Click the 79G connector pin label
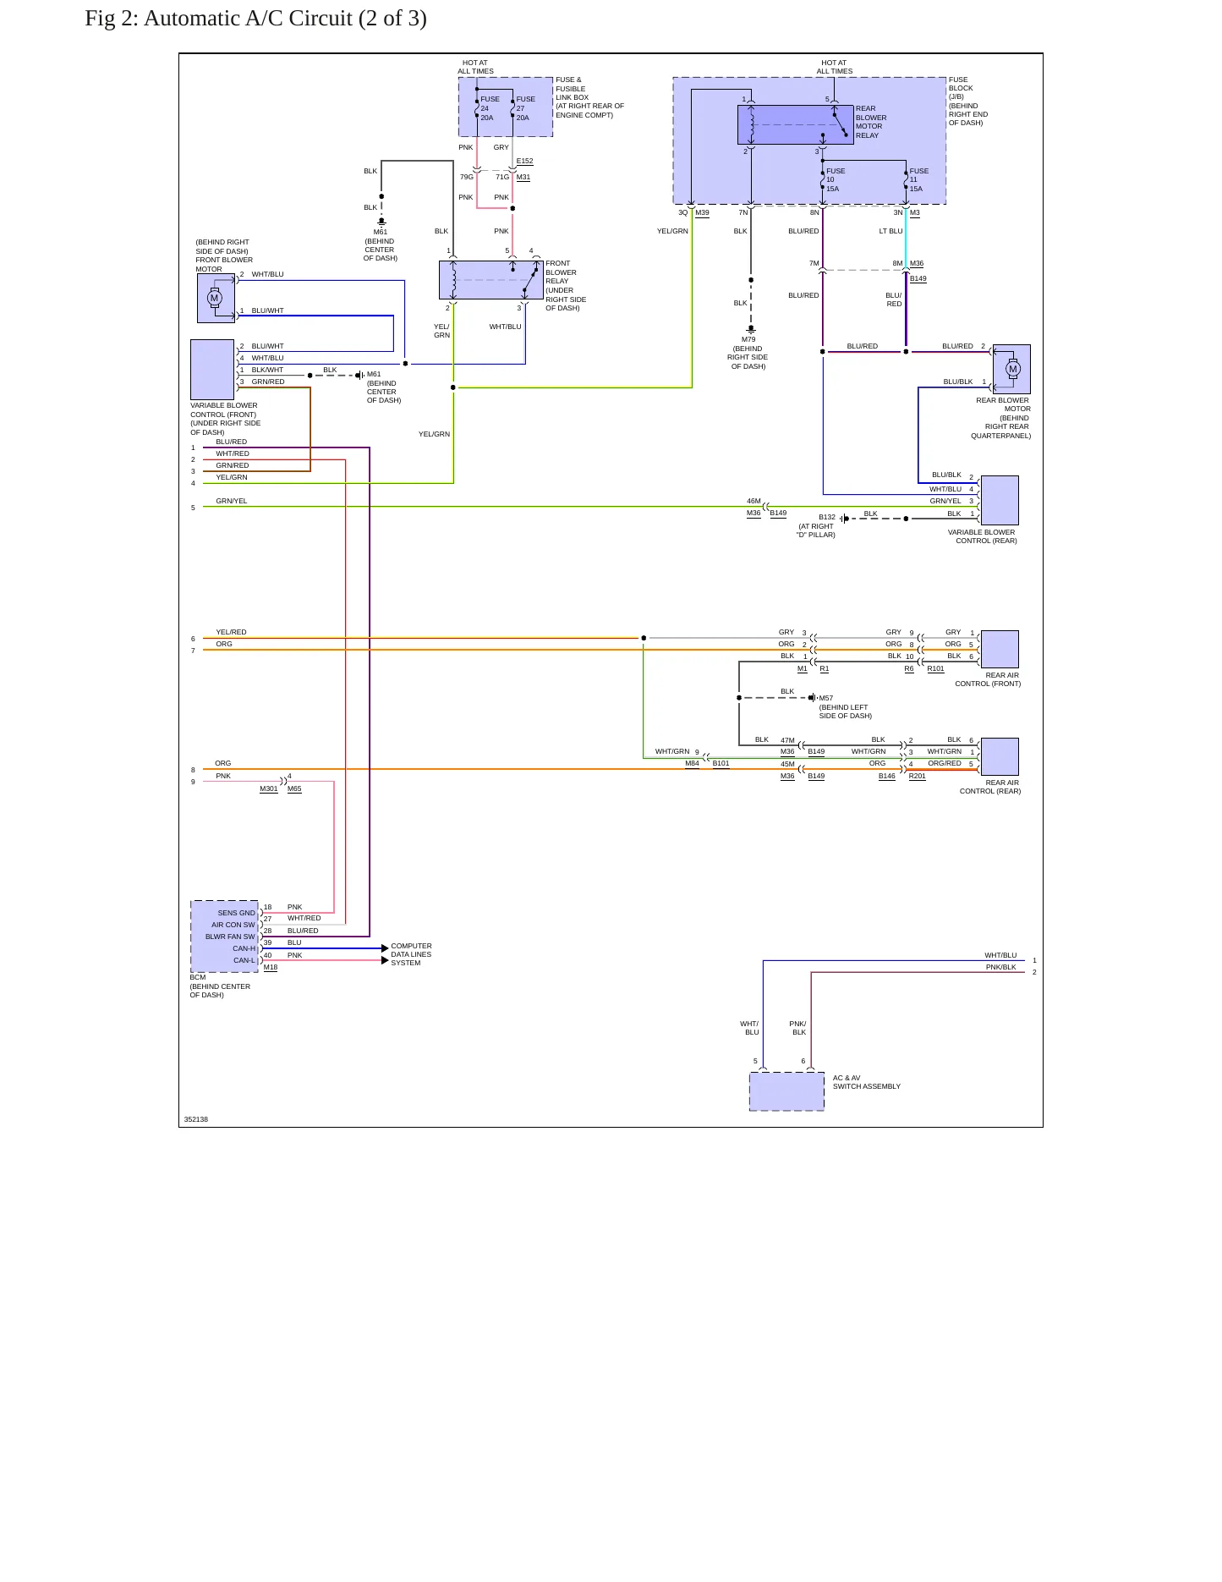 pyautogui.click(x=467, y=177)
